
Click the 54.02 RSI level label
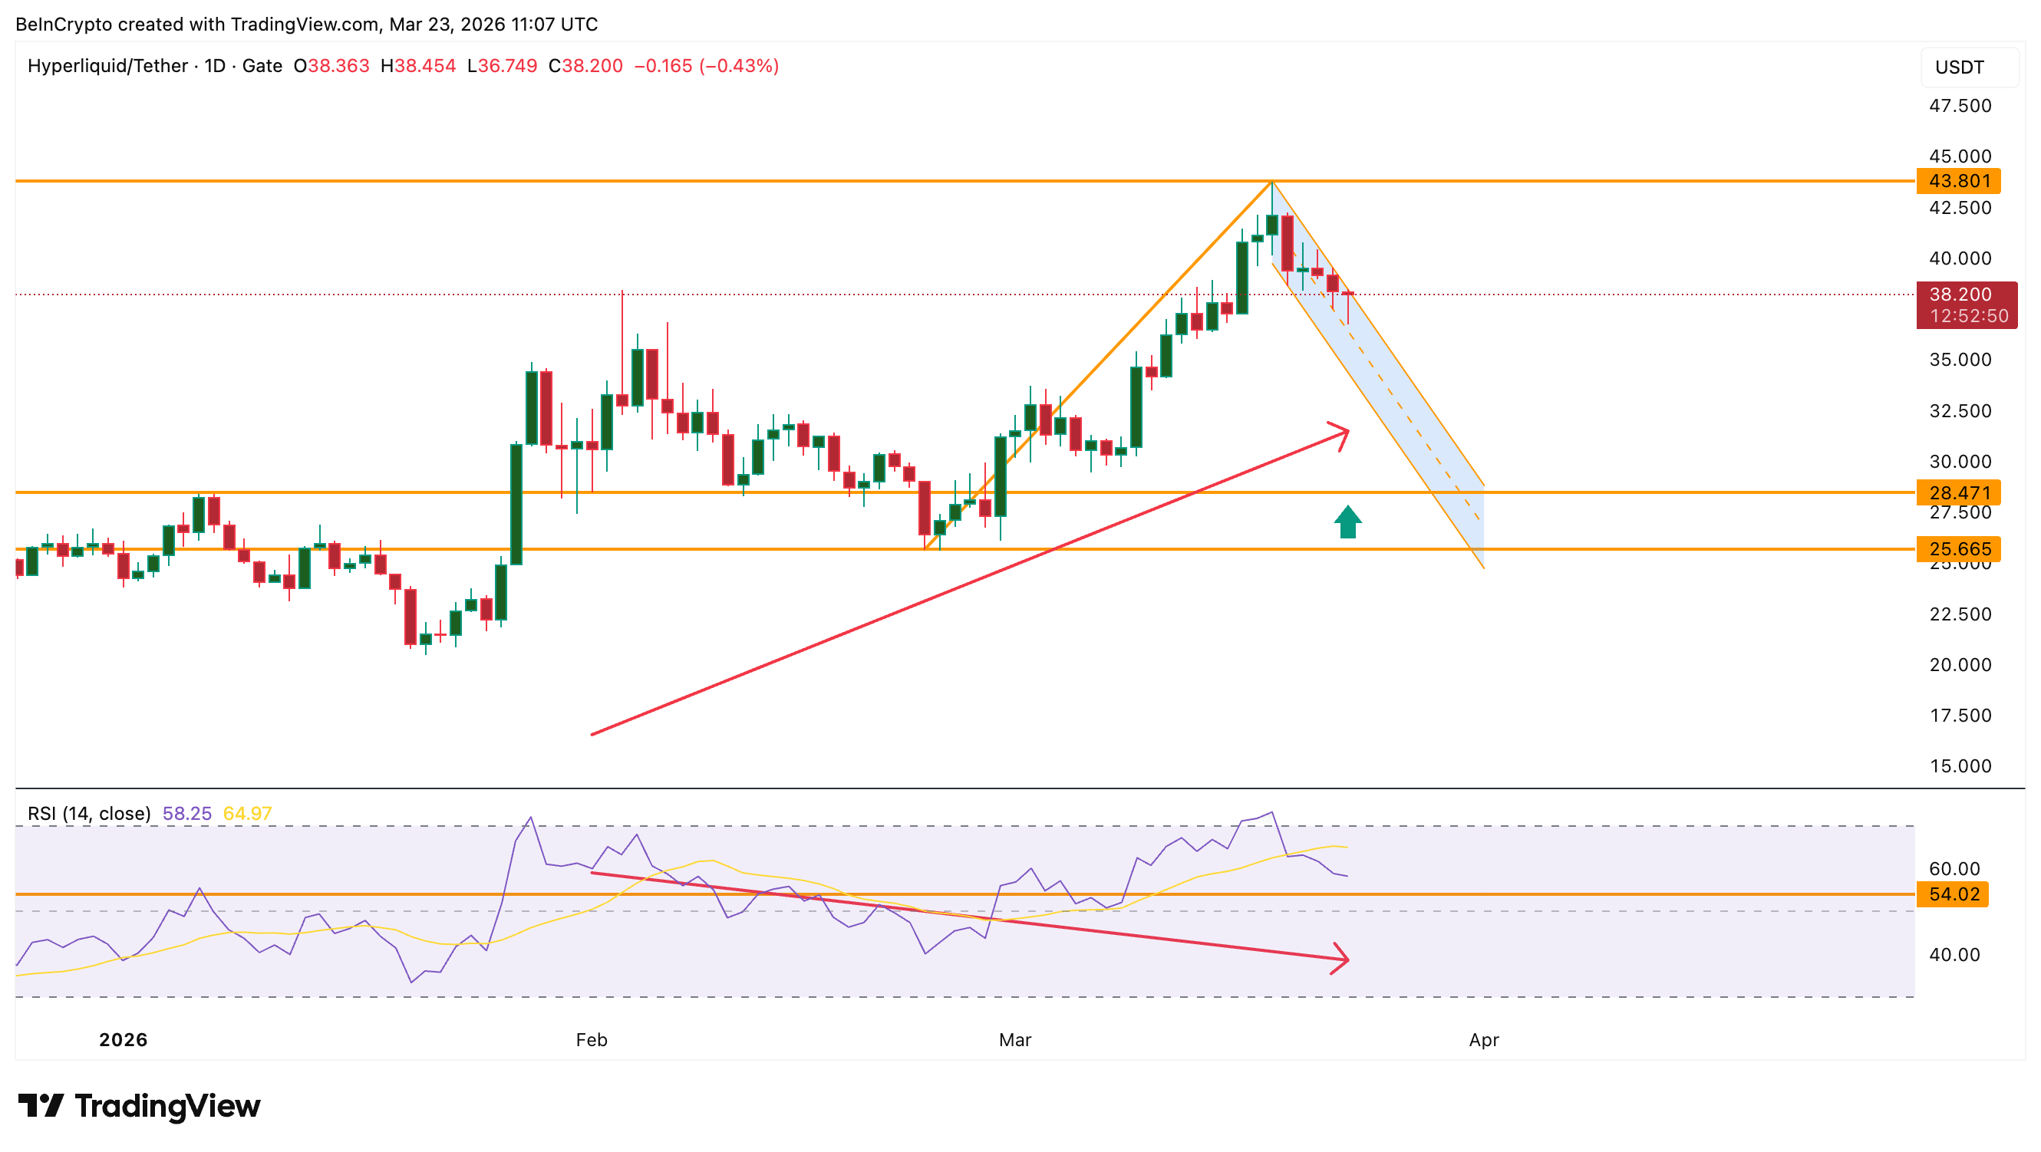(x=1953, y=894)
